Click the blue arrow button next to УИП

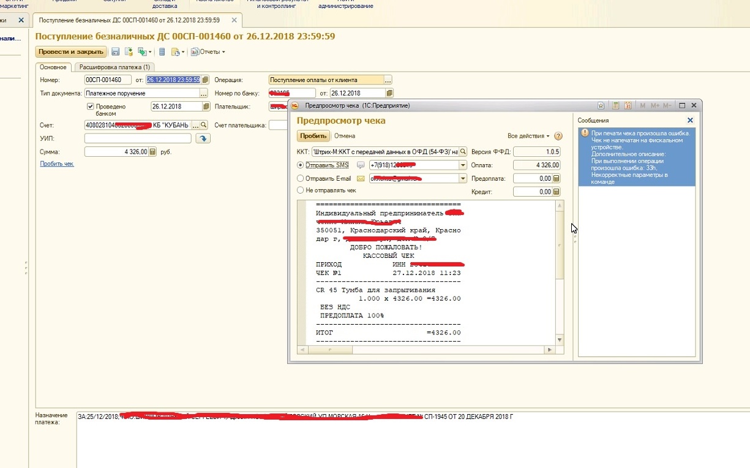(x=203, y=138)
